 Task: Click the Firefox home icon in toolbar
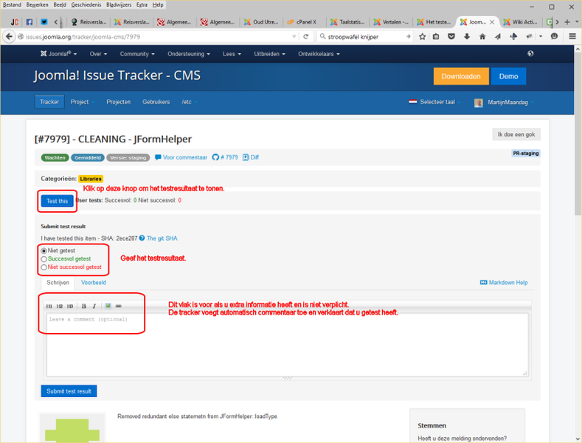(482, 36)
